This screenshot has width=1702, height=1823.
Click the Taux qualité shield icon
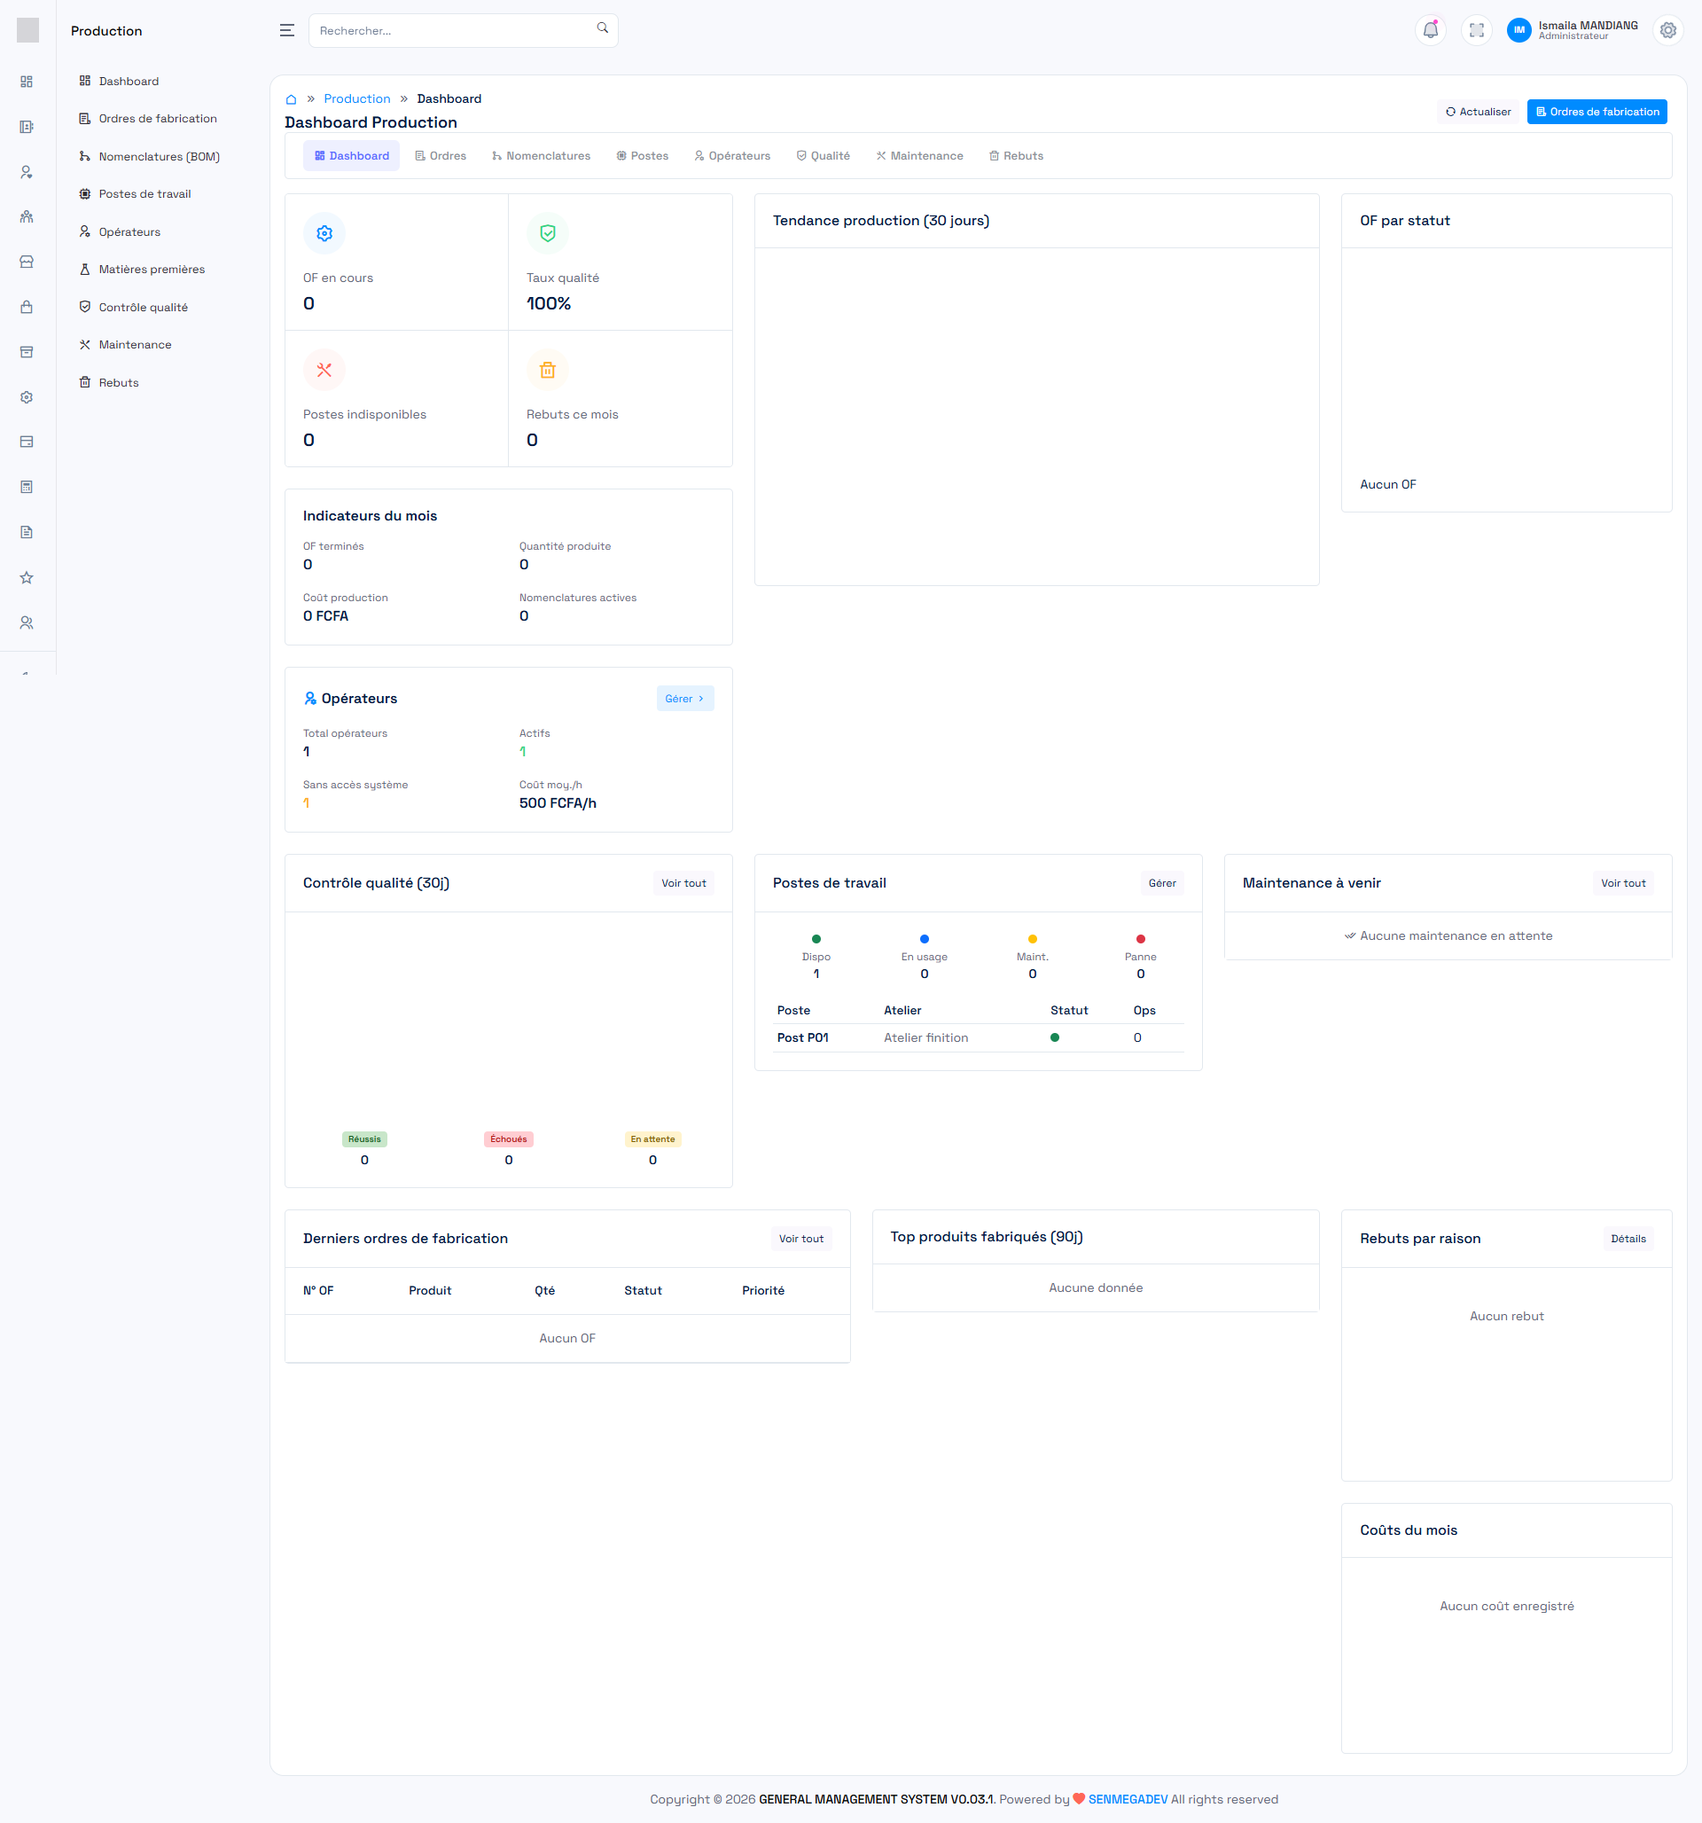click(548, 234)
